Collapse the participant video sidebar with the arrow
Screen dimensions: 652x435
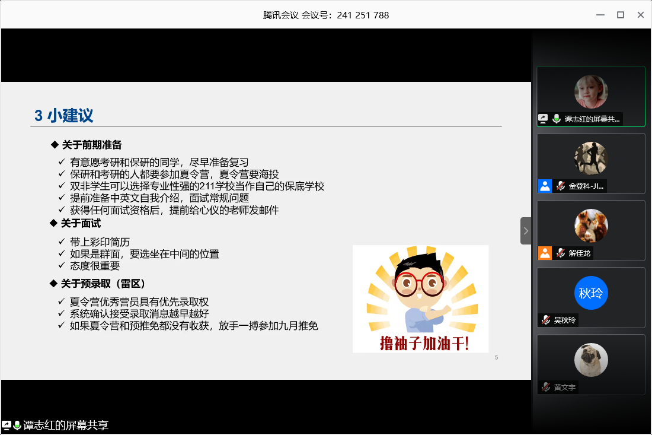tap(525, 231)
